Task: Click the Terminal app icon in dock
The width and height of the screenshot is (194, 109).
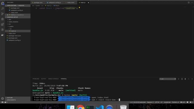Action: click(x=90, y=107)
